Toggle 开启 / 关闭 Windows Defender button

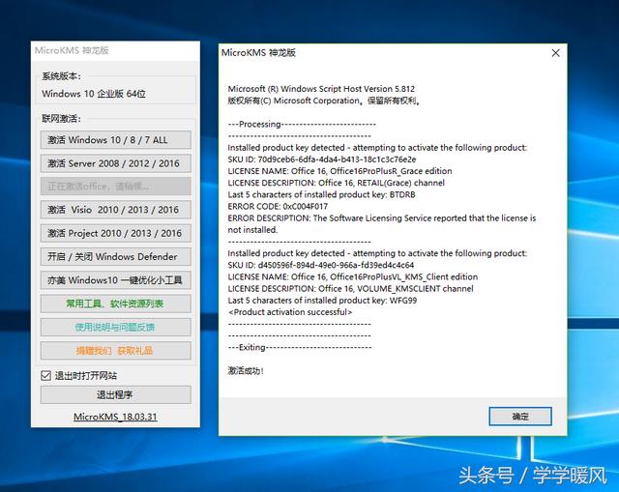click(x=115, y=256)
